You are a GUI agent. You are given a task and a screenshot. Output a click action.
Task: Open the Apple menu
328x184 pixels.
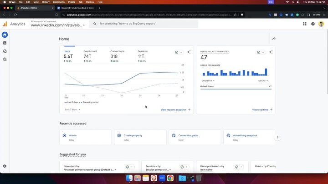5,2
